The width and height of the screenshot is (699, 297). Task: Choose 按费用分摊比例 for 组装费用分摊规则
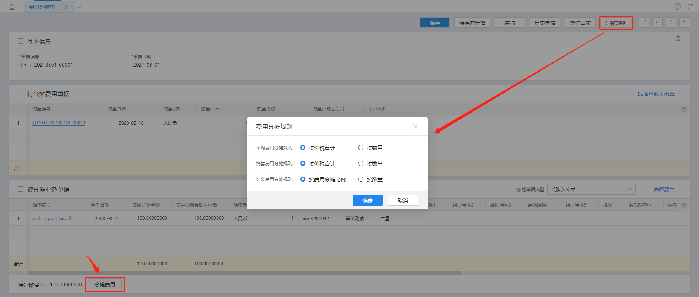point(303,180)
